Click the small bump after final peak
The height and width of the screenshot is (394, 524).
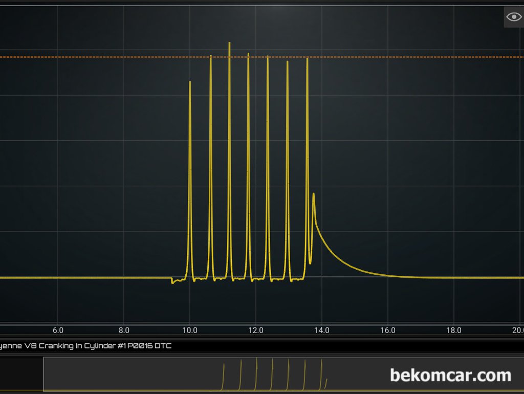[x=314, y=194]
